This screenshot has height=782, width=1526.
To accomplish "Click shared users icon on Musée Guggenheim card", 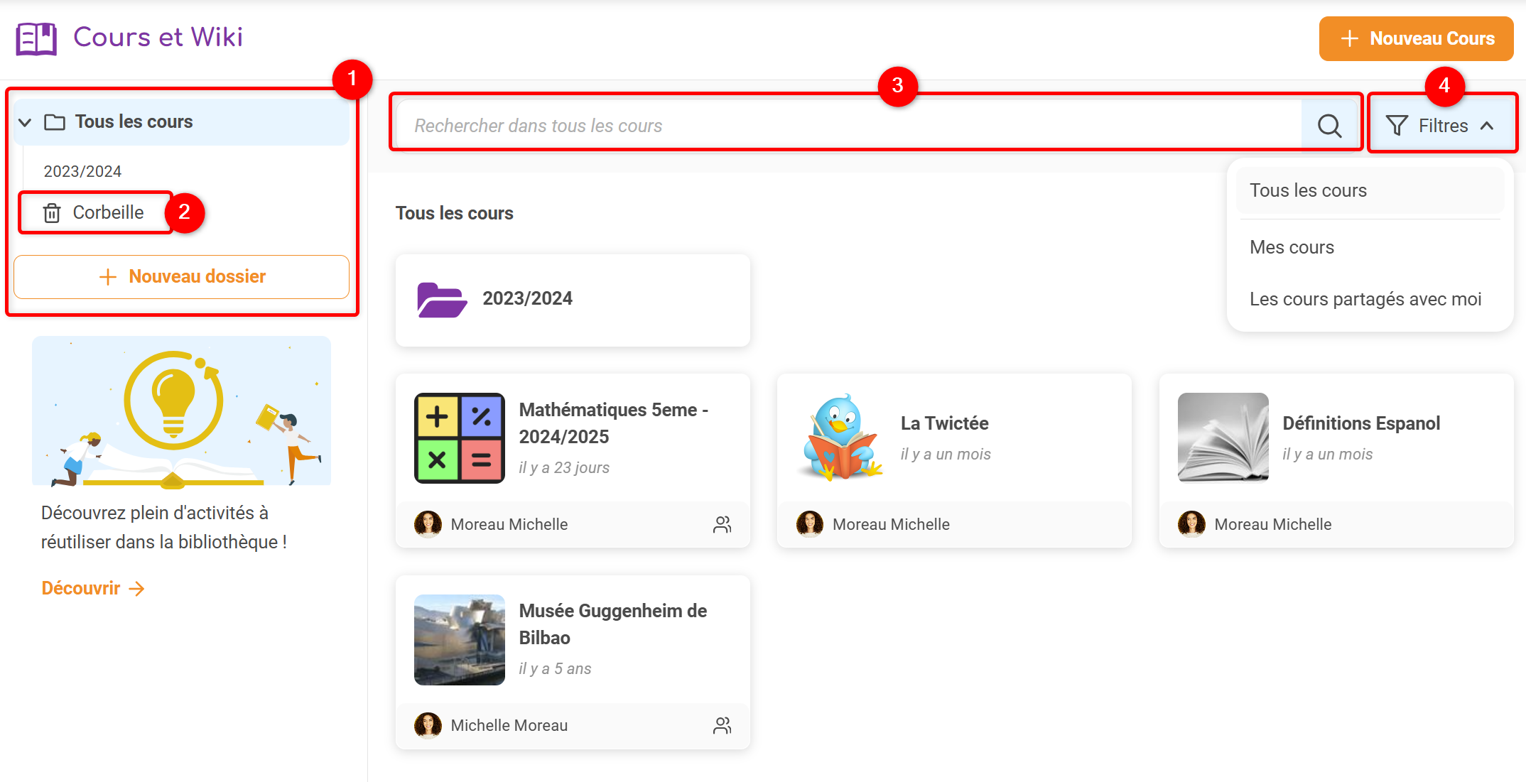I will [722, 725].
